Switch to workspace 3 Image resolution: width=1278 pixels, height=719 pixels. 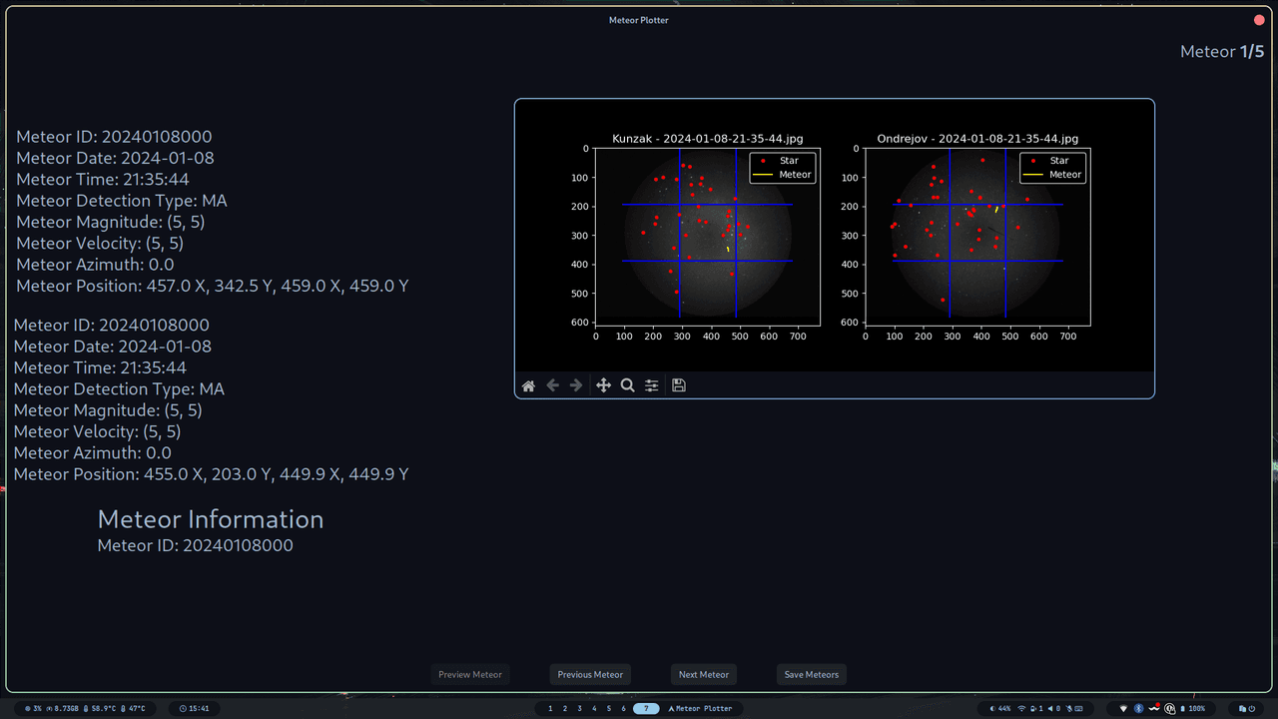tap(579, 708)
